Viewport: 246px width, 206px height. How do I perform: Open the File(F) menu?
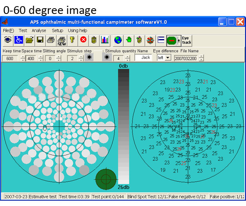tap(9, 30)
